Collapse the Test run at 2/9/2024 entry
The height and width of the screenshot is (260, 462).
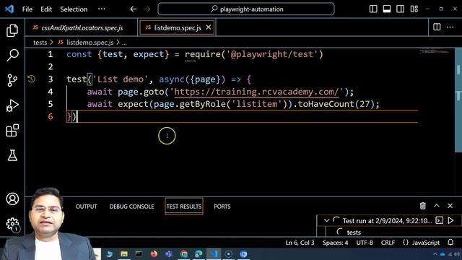[326, 220]
